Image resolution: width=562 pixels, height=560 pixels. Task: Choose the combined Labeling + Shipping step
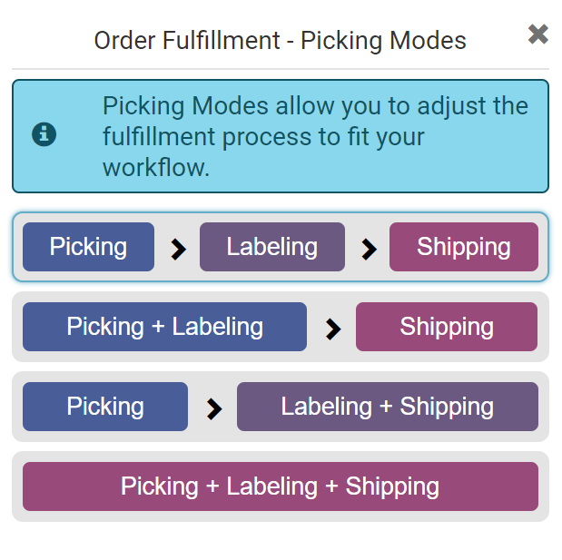387,407
